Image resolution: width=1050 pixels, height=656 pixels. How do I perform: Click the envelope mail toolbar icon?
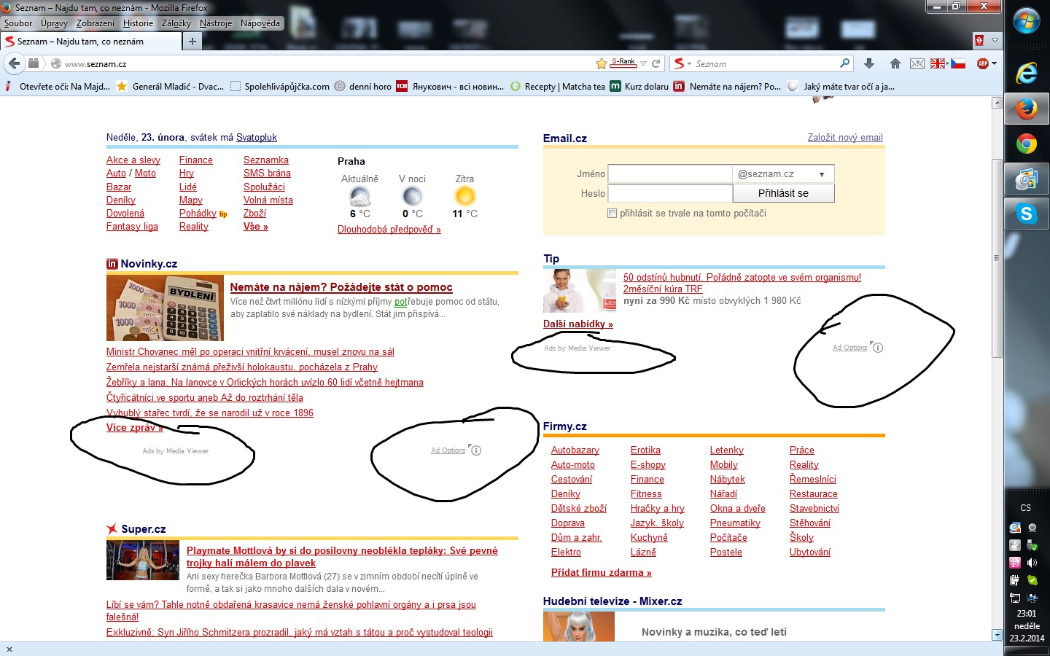[917, 63]
